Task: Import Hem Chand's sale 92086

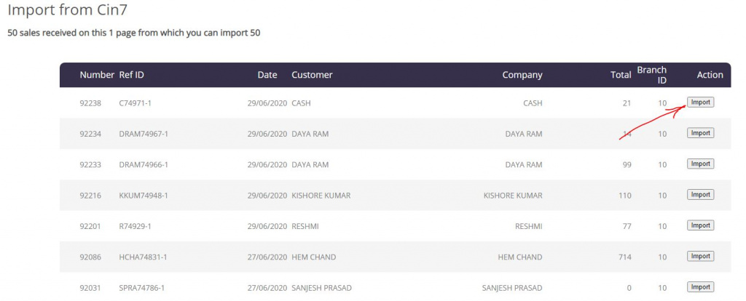Action: click(700, 257)
